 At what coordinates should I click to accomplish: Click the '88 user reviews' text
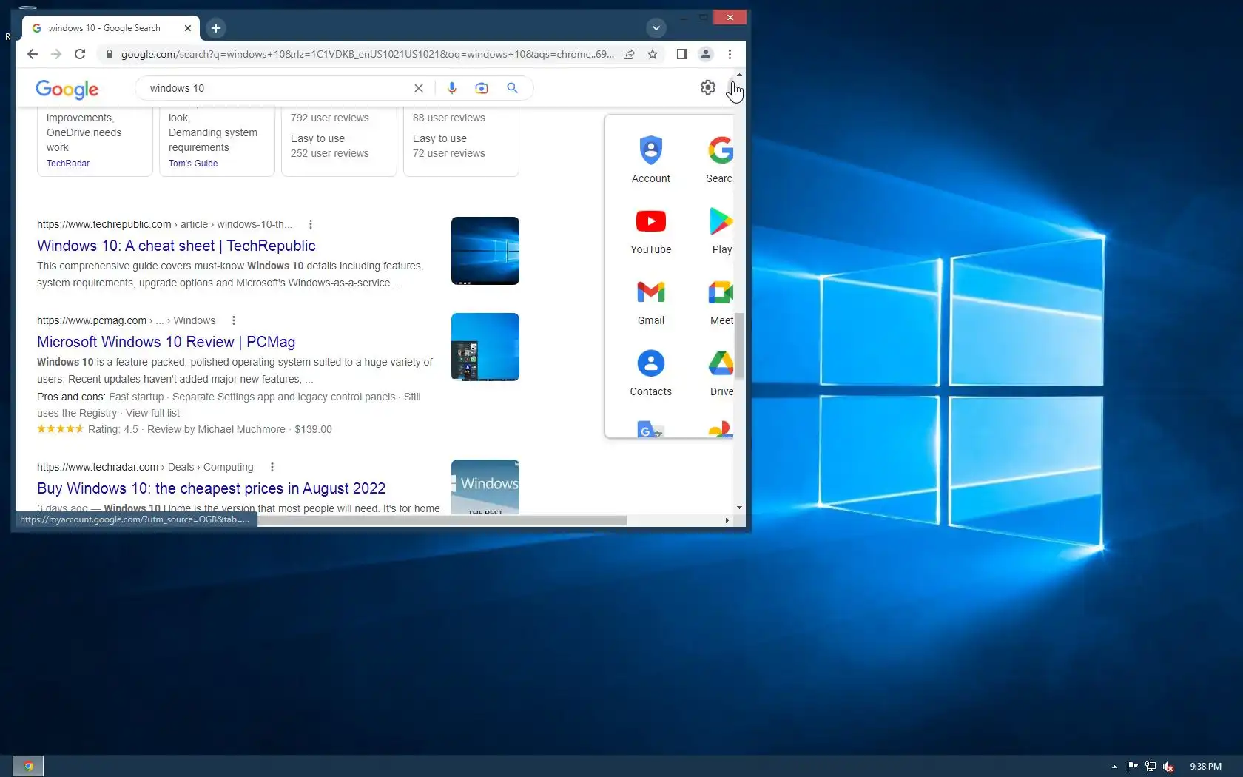tap(449, 118)
